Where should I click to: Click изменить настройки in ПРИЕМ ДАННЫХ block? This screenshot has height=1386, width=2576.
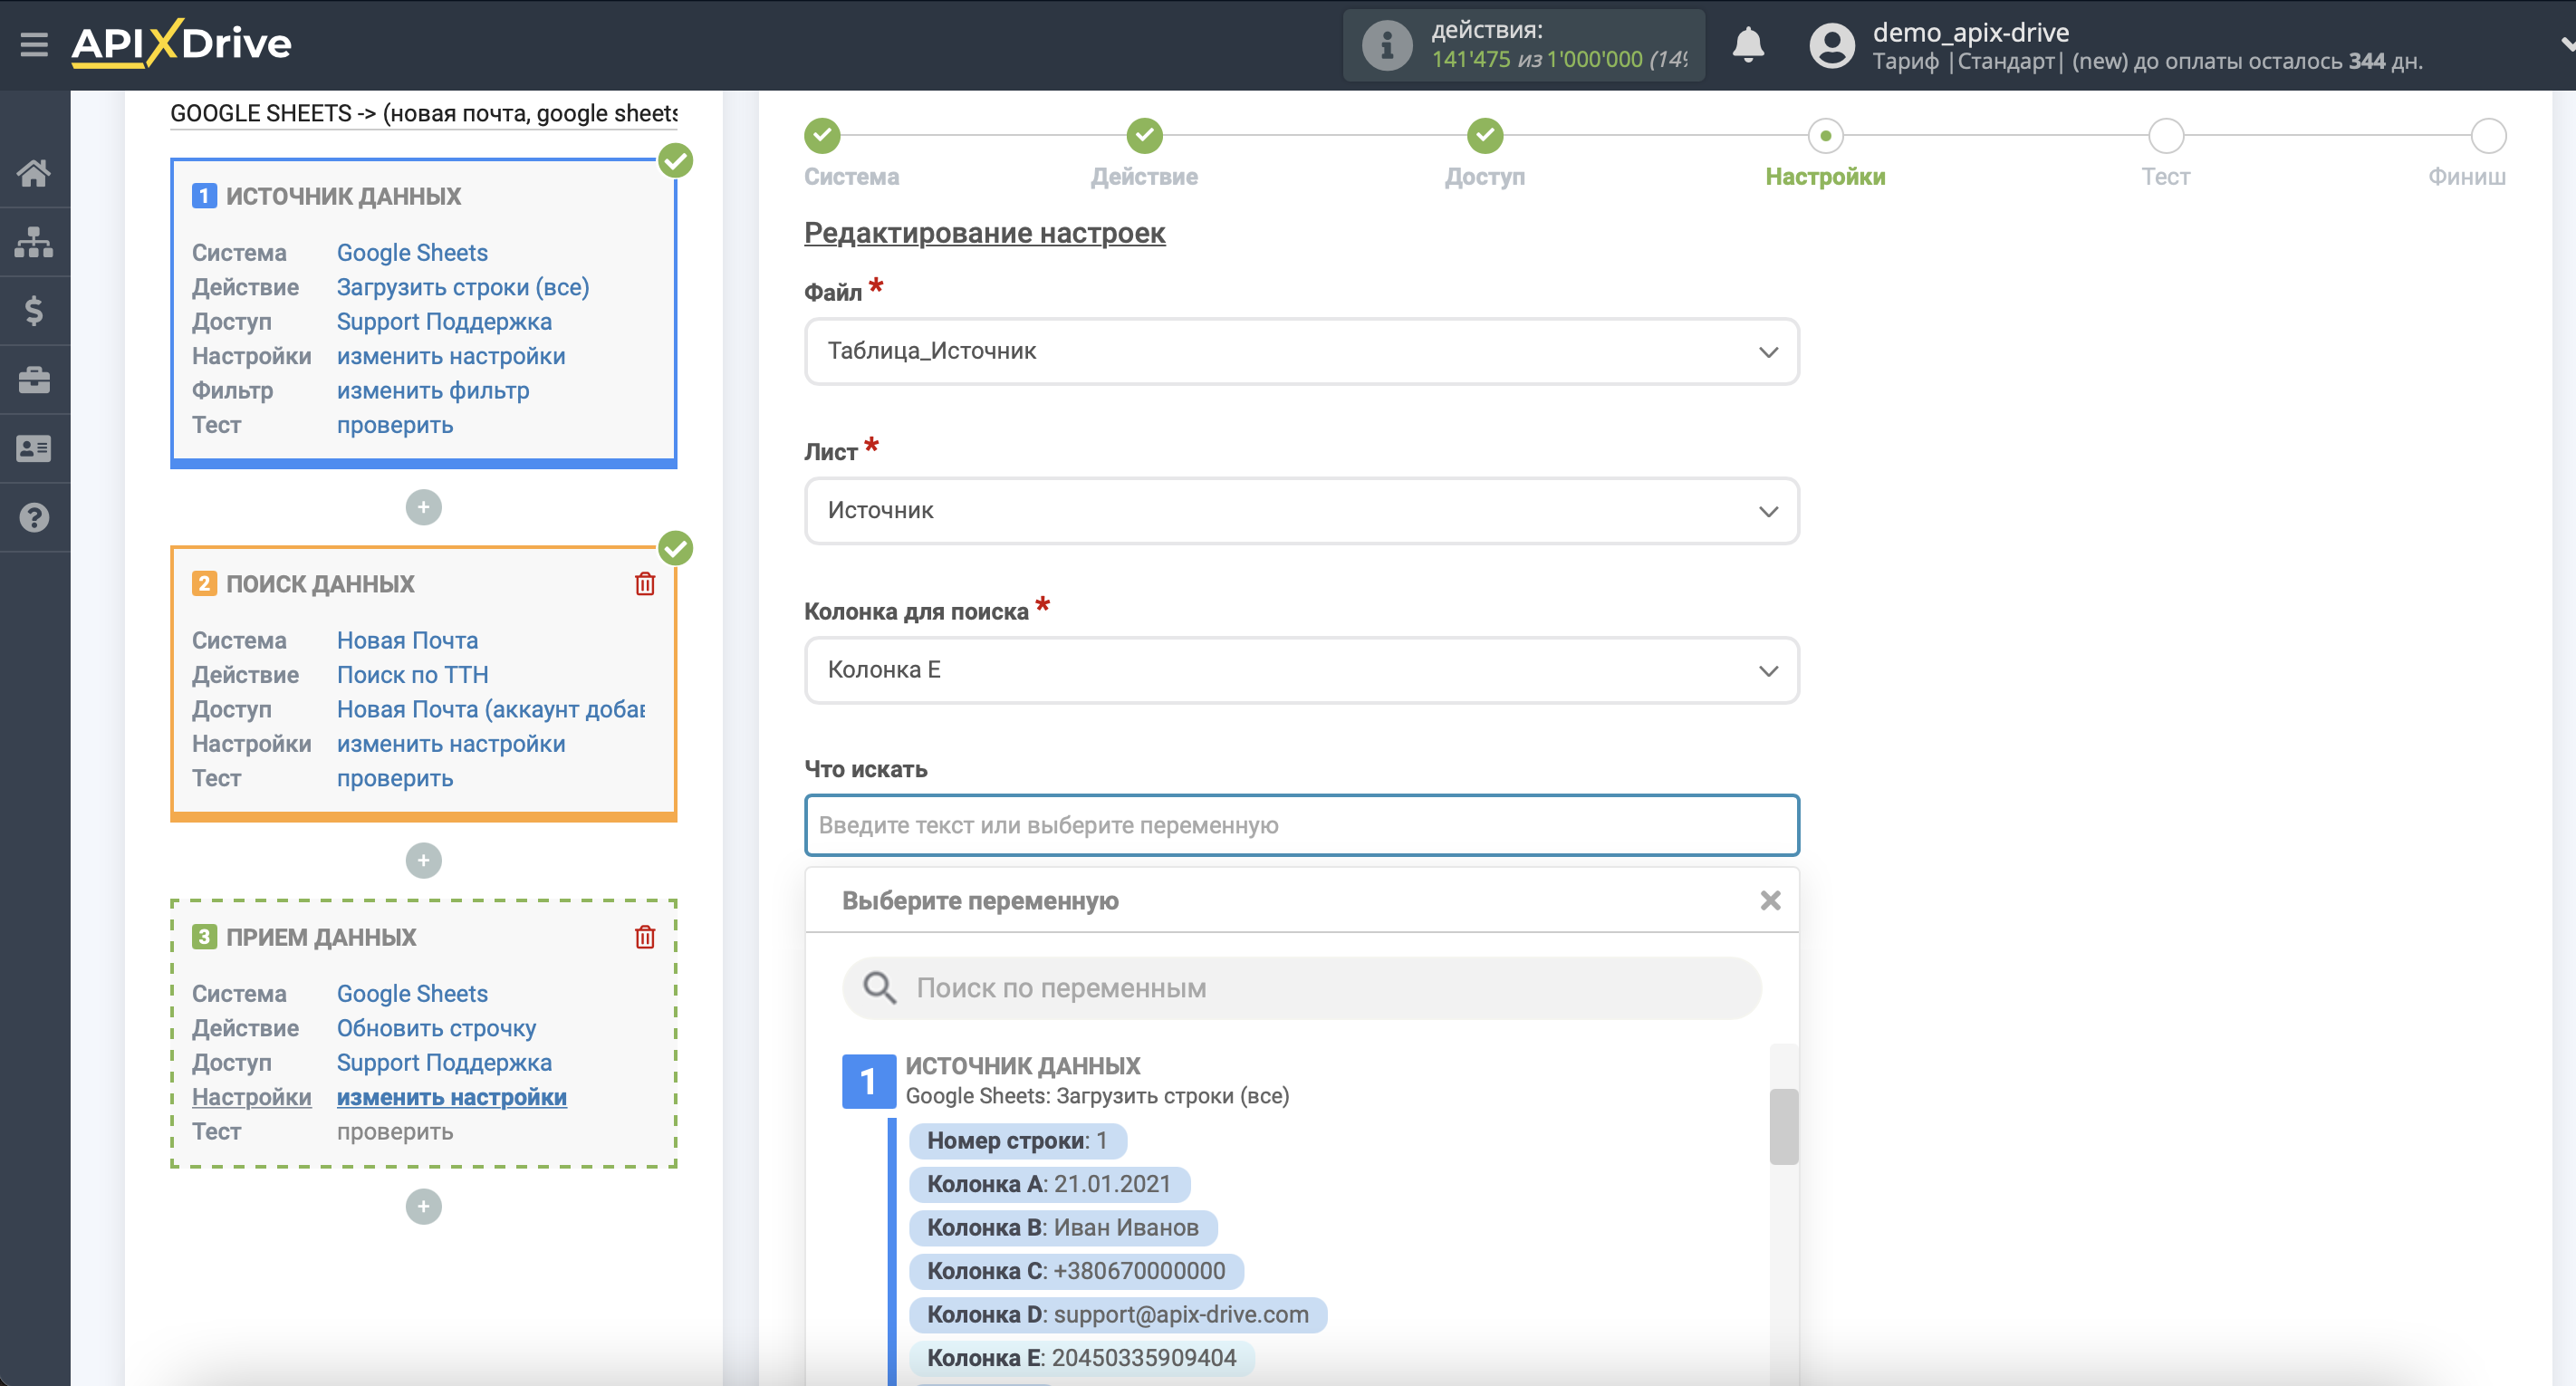451,1097
